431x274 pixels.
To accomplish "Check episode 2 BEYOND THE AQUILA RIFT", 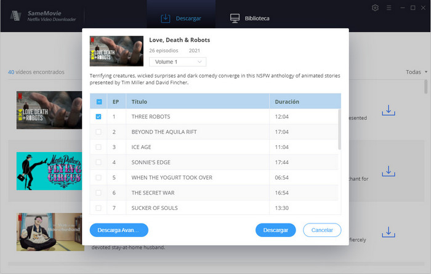I will coord(99,132).
